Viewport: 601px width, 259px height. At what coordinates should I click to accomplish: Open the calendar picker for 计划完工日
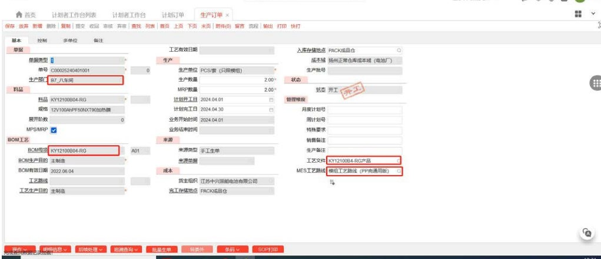[271, 110]
